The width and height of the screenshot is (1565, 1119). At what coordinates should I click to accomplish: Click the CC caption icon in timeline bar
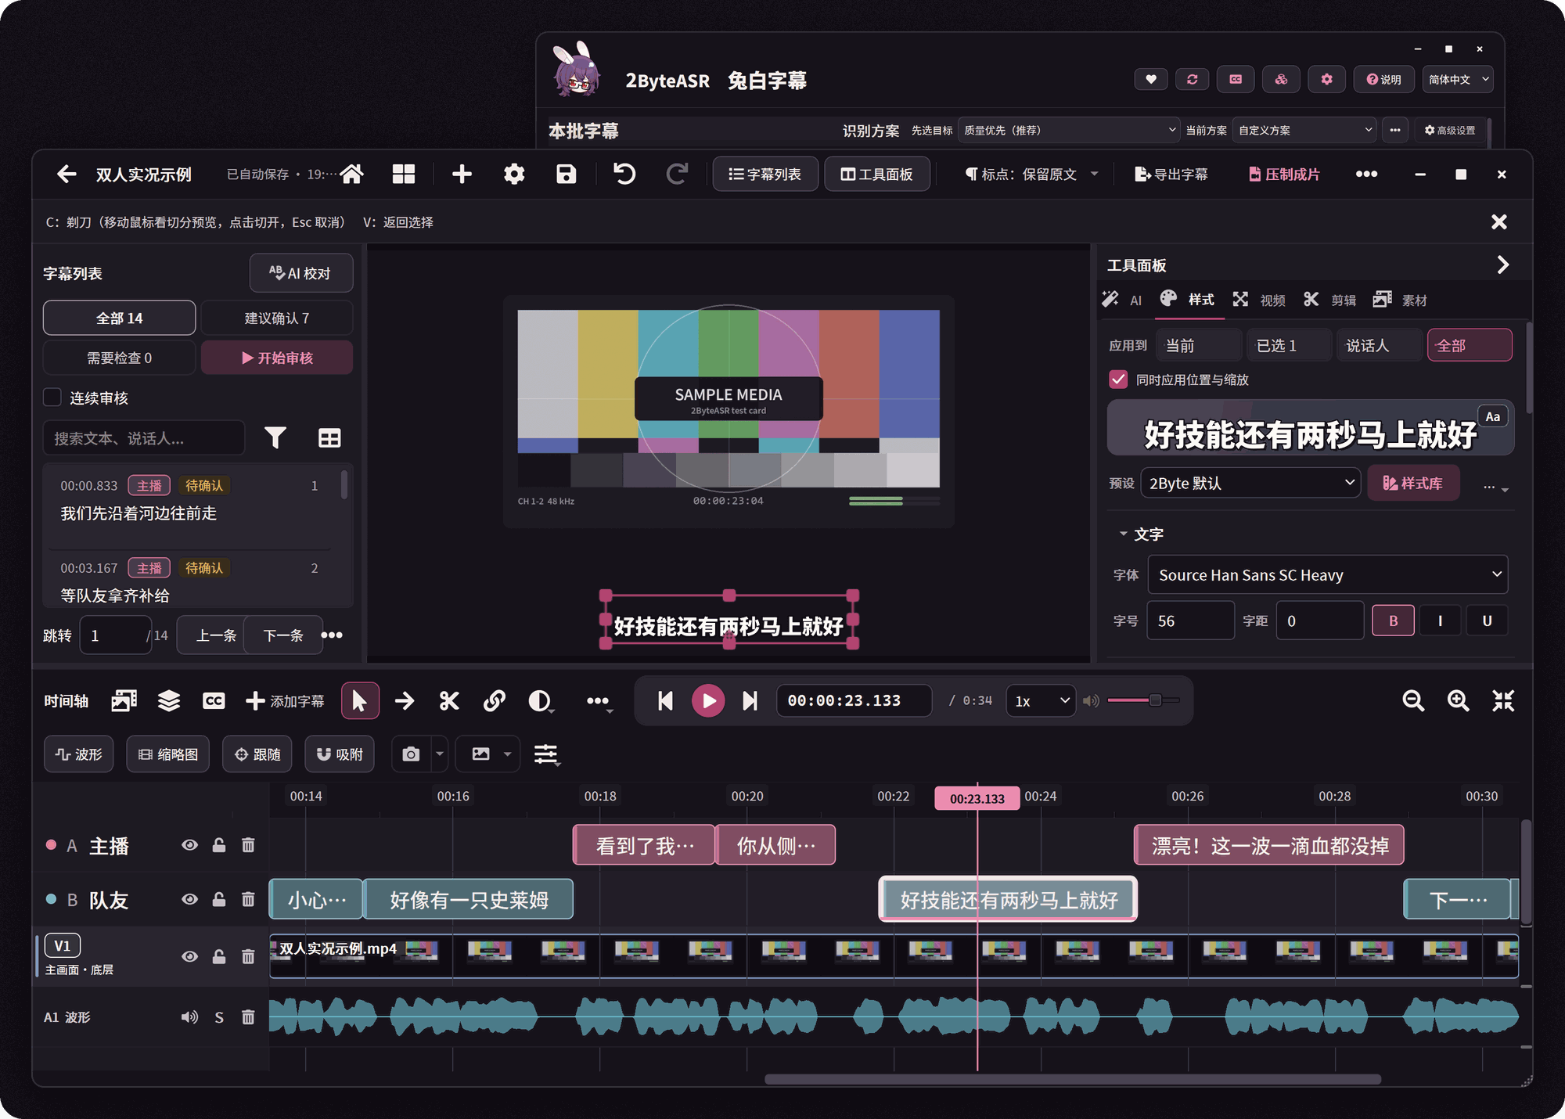coord(214,700)
